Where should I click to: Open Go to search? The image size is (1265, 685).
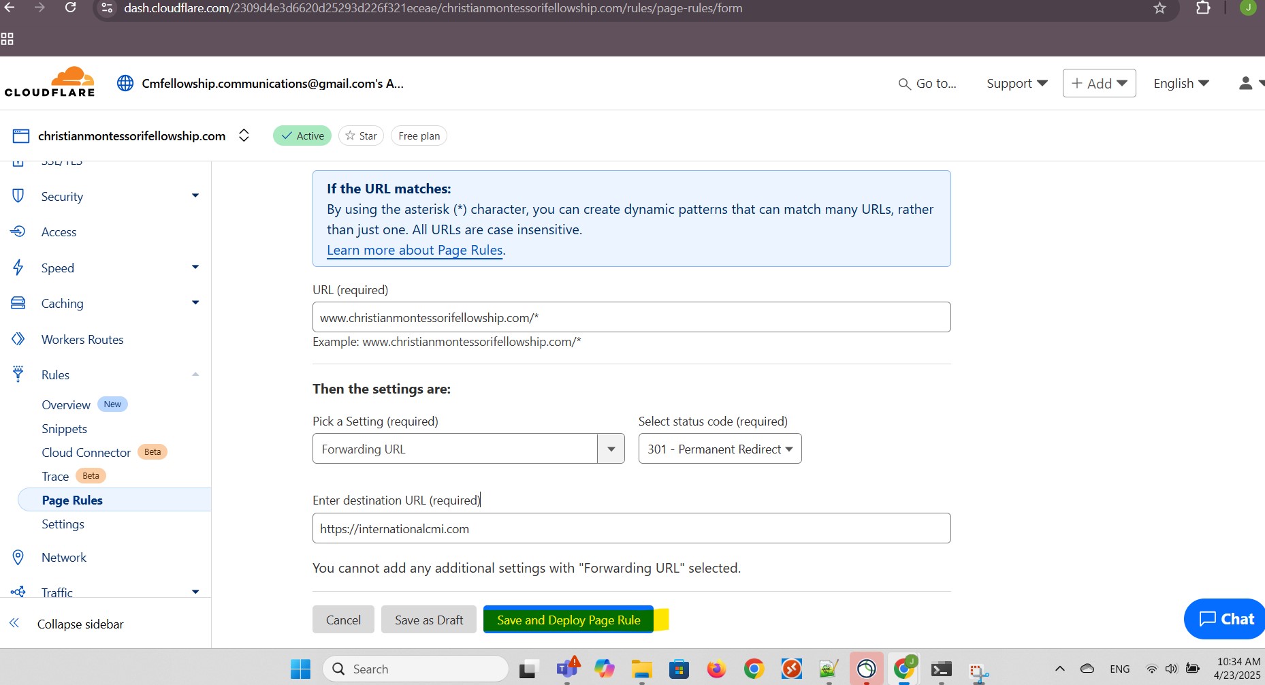(x=927, y=83)
